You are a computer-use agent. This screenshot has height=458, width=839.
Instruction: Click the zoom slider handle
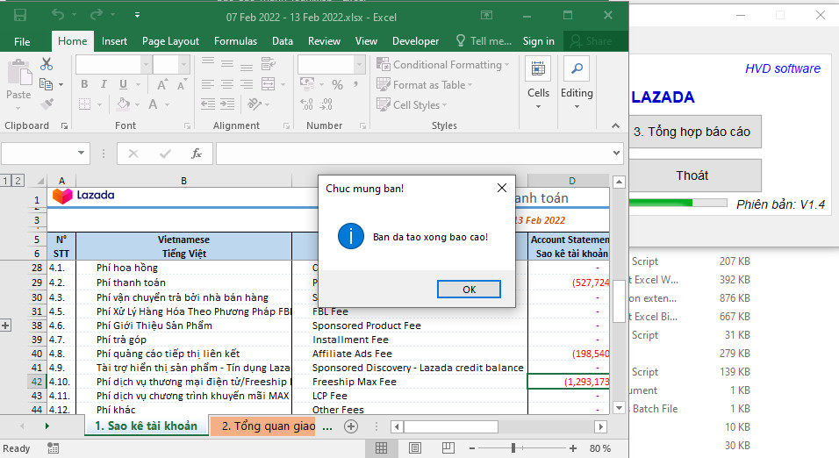[x=513, y=447]
